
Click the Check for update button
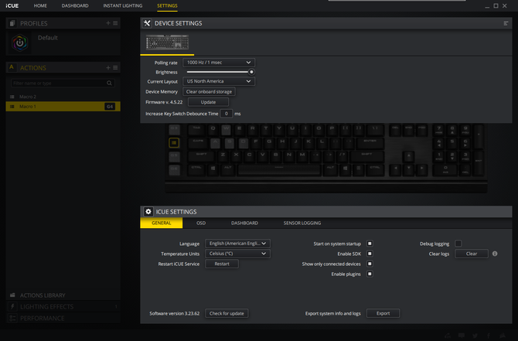pyautogui.click(x=227, y=313)
